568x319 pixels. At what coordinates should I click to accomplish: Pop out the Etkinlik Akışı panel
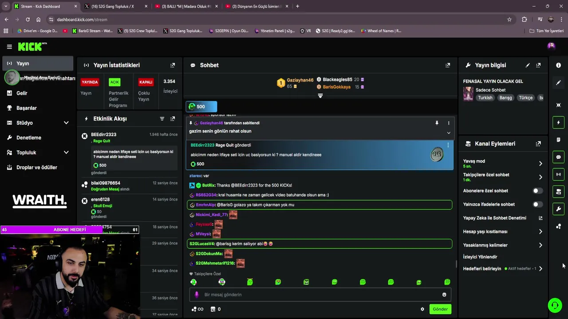[x=173, y=119]
